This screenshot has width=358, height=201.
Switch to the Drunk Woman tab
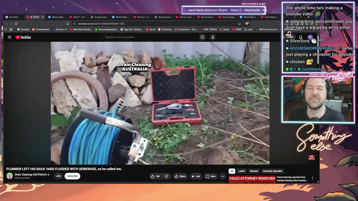269,17
